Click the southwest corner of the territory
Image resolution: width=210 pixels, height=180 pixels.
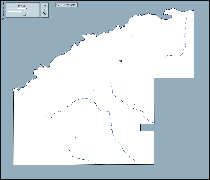coord(14,165)
